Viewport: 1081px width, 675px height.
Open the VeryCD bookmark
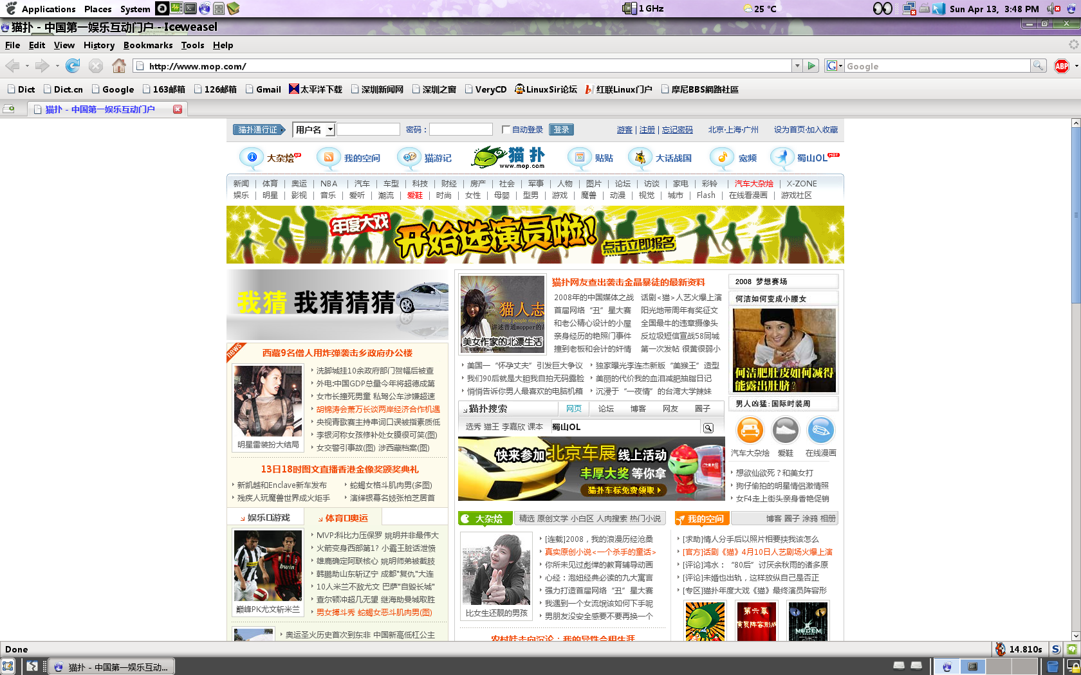[486, 89]
